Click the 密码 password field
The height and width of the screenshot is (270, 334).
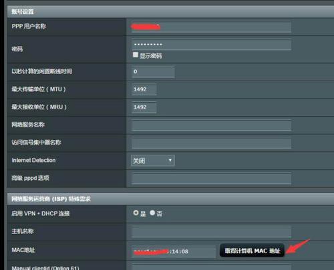211,45
